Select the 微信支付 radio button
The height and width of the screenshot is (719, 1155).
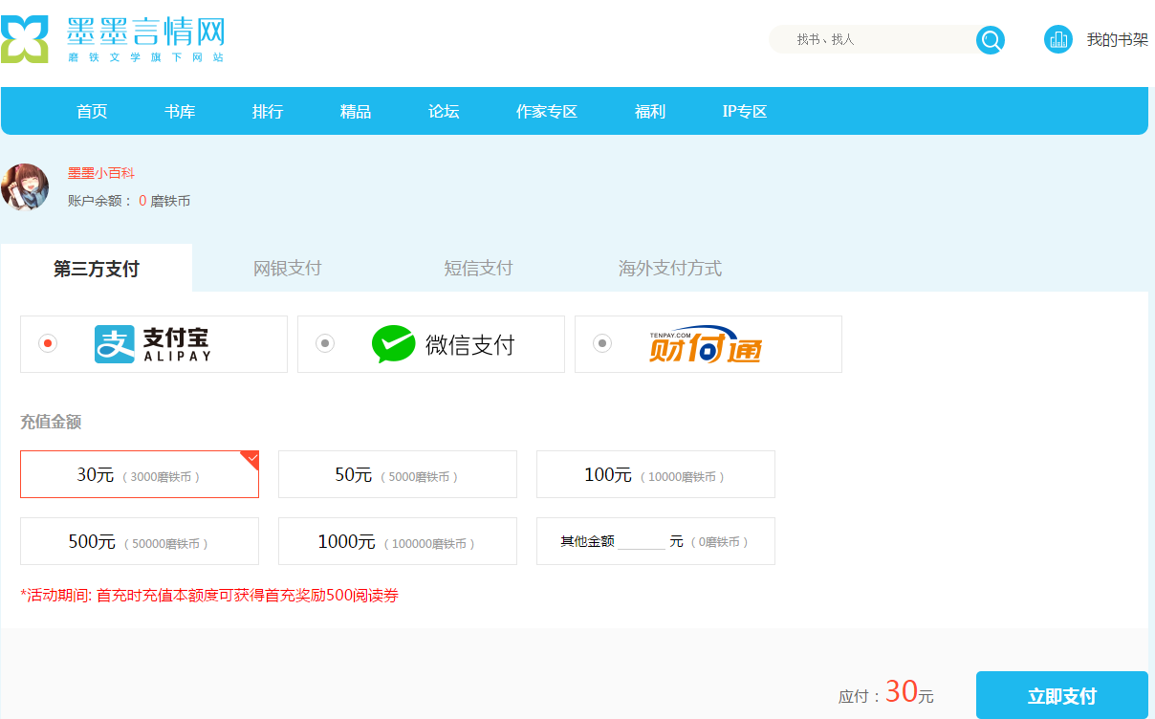[x=325, y=343]
